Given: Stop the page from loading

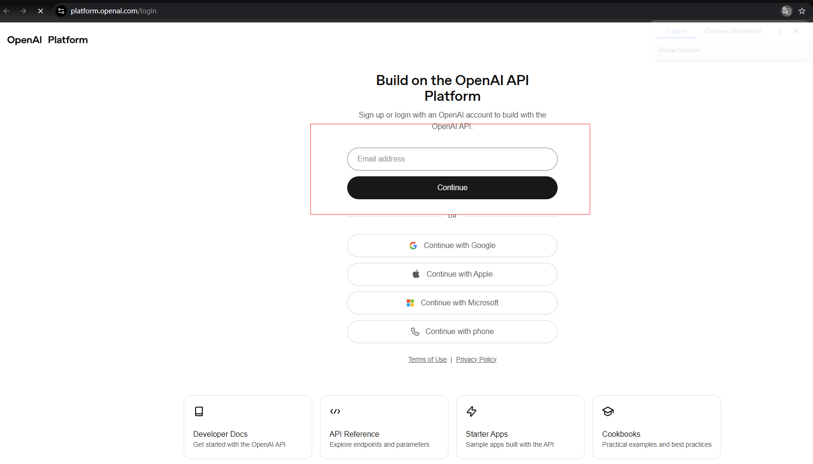Looking at the screenshot, I should 41,11.
